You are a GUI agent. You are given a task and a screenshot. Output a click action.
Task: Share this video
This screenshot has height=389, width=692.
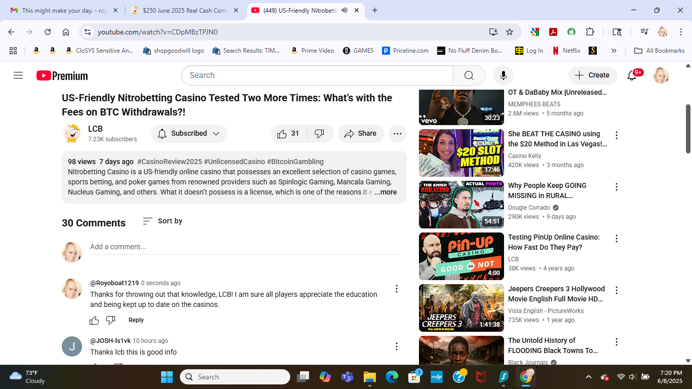click(361, 134)
